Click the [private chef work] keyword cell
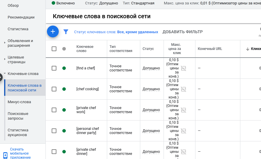The image size is (261, 159). [86, 110]
